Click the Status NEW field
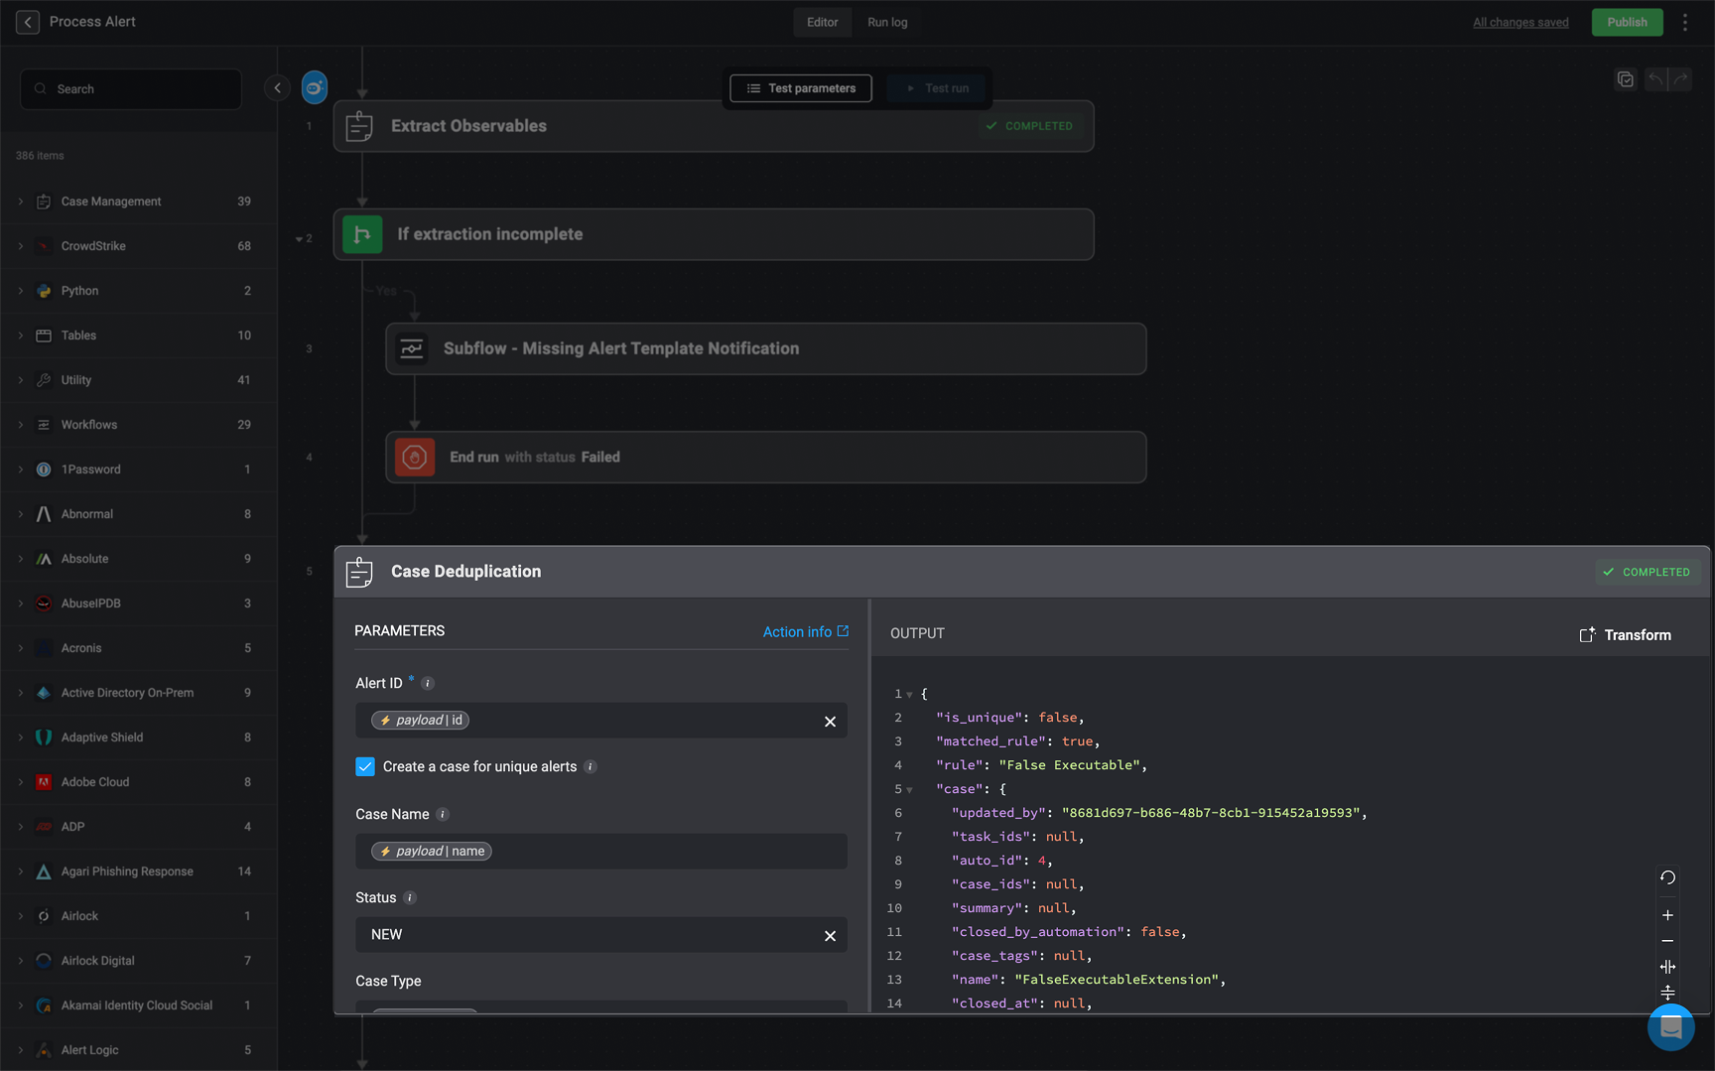This screenshot has width=1715, height=1071. pos(601,935)
